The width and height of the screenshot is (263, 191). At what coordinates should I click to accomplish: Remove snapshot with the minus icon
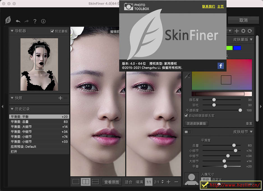coord(66,98)
